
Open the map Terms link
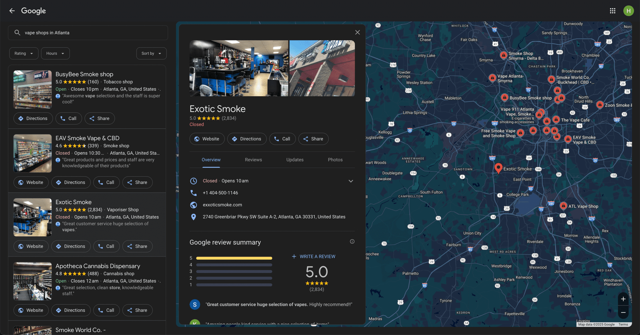623,325
